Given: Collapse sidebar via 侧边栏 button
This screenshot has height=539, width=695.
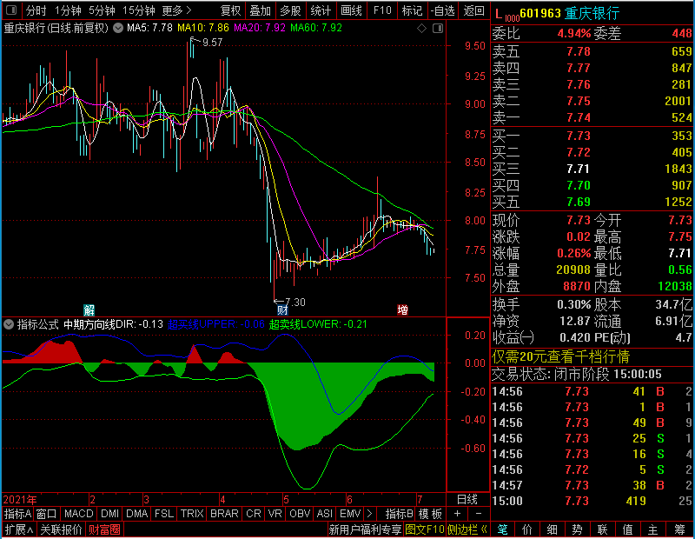Looking at the screenshot, I should click(x=467, y=529).
